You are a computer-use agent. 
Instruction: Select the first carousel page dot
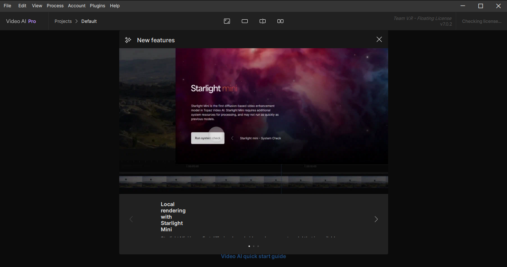pos(249,246)
